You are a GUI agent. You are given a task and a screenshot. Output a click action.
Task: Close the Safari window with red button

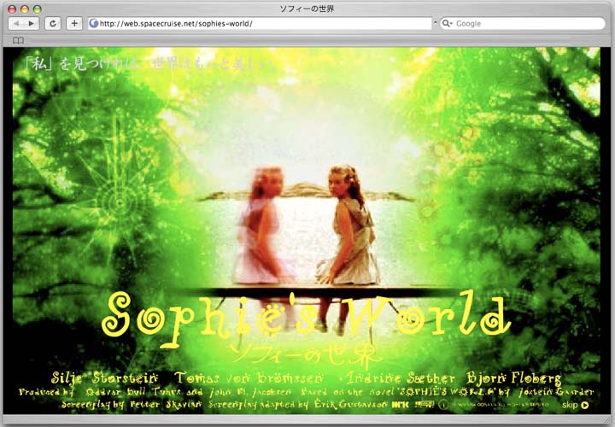[12, 9]
